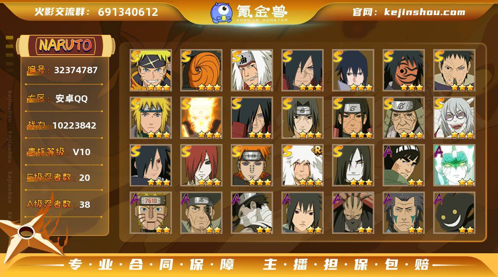The width and height of the screenshot is (498, 277).
Task: Open the kejinshou.com official site link
Action: [x=409, y=12]
